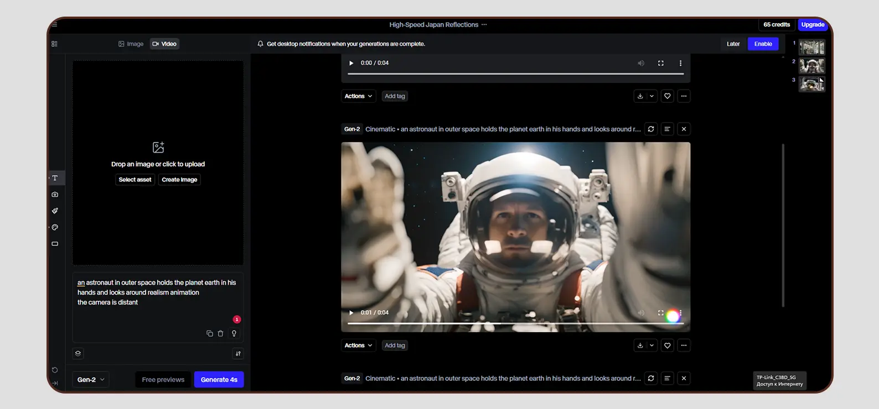879x409 pixels.
Task: Select the Motion brush tool
Action: coord(55,211)
